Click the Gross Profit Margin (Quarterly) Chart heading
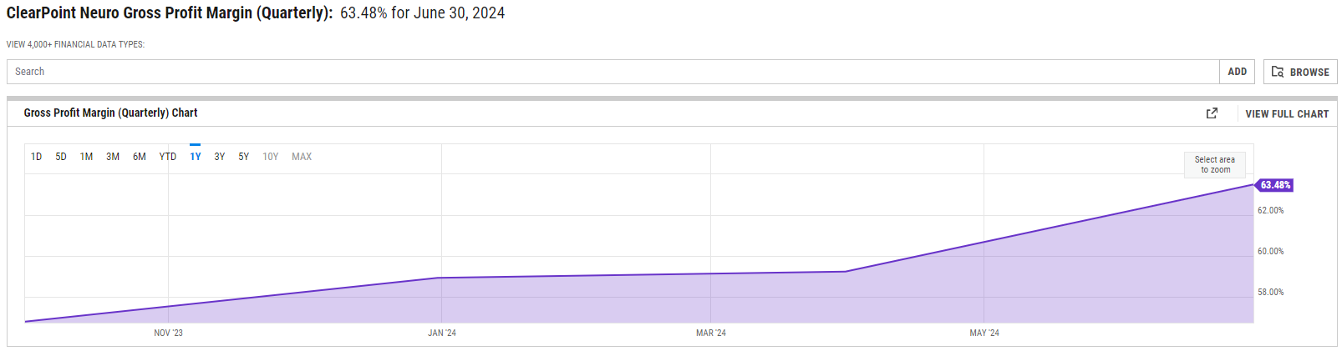The height and width of the screenshot is (351, 1342). point(110,113)
